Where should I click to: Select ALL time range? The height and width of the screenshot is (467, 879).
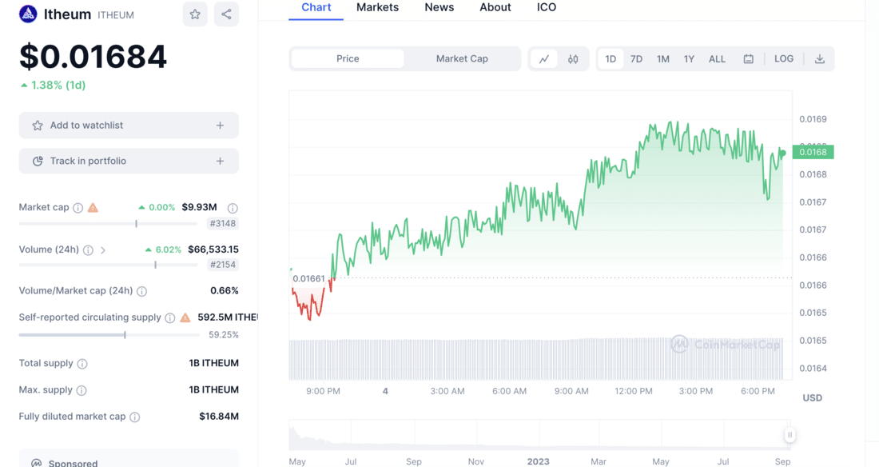[717, 59]
